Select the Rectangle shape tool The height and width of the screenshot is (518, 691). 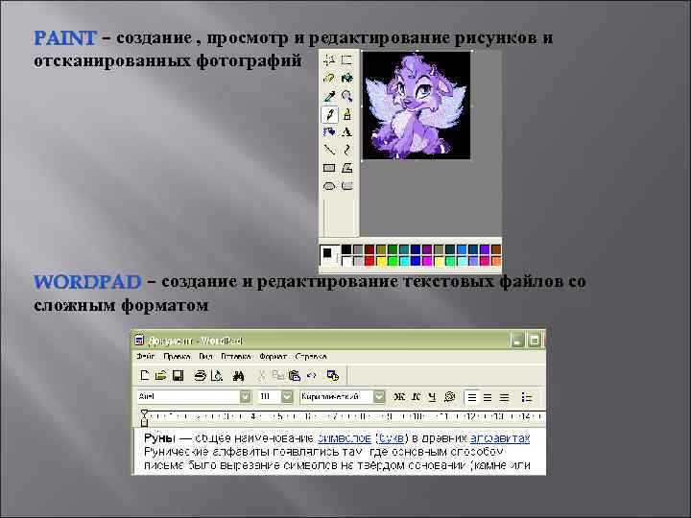(329, 168)
